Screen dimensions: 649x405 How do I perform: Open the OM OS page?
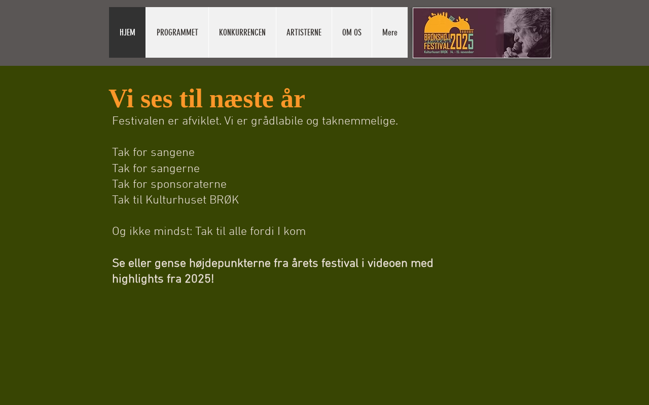(352, 32)
